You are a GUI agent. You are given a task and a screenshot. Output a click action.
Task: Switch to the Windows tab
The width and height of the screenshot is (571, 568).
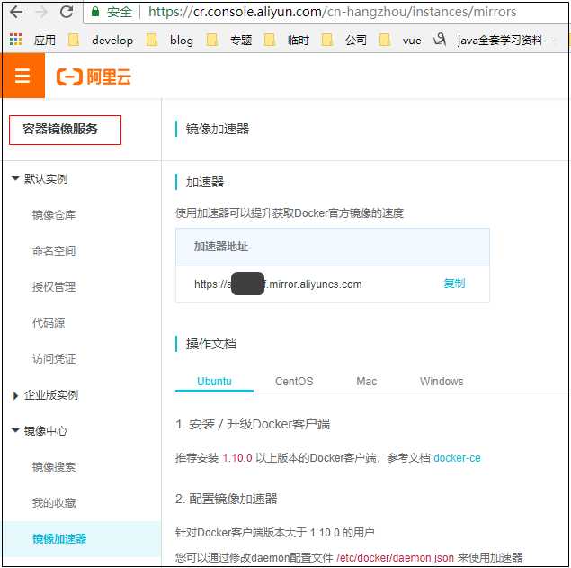click(442, 382)
